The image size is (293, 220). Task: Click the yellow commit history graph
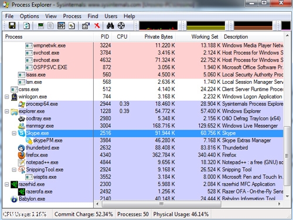(x=206, y=26)
